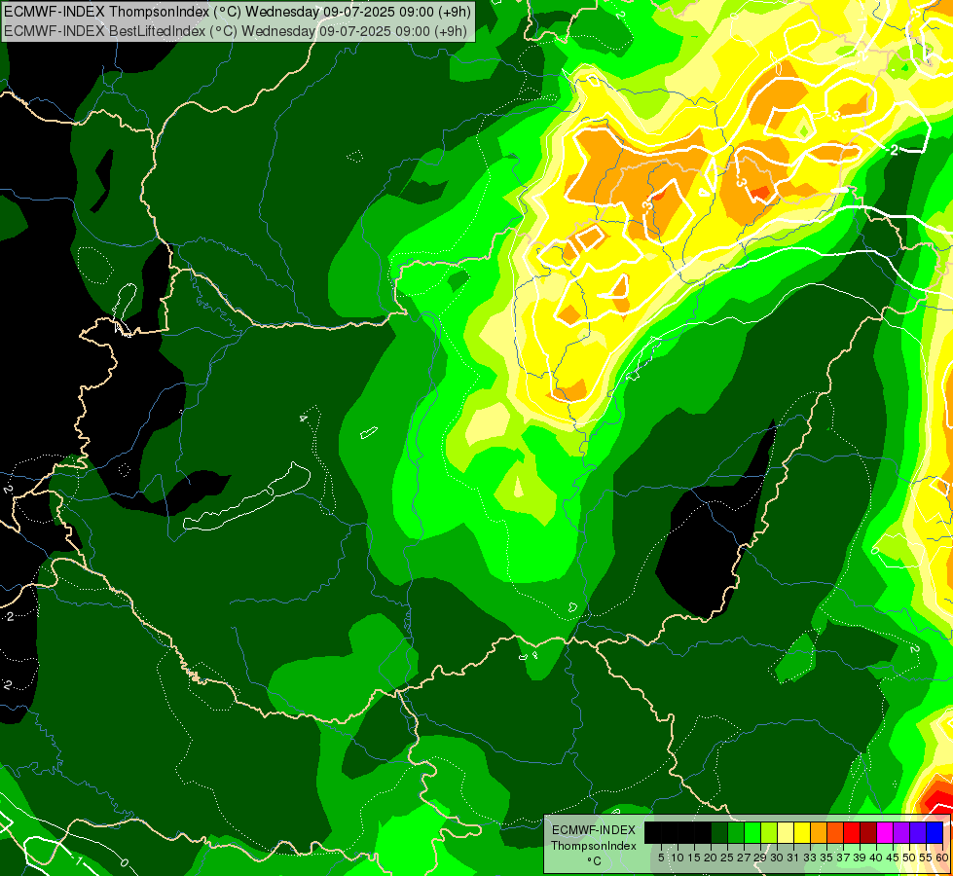953x876 pixels.
Task: Click the magenta 40–45 legend swatch
Action: coord(885,832)
